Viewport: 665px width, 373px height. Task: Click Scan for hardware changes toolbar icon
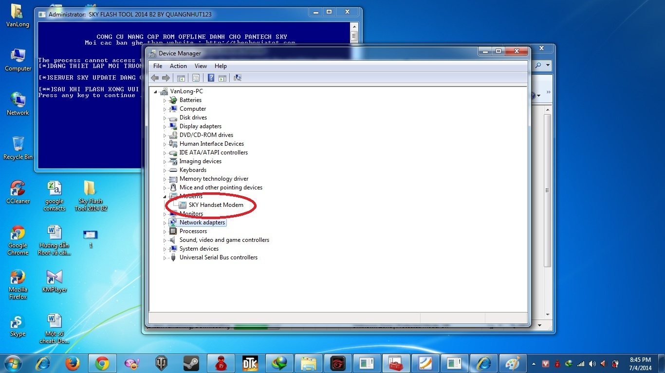tap(238, 78)
